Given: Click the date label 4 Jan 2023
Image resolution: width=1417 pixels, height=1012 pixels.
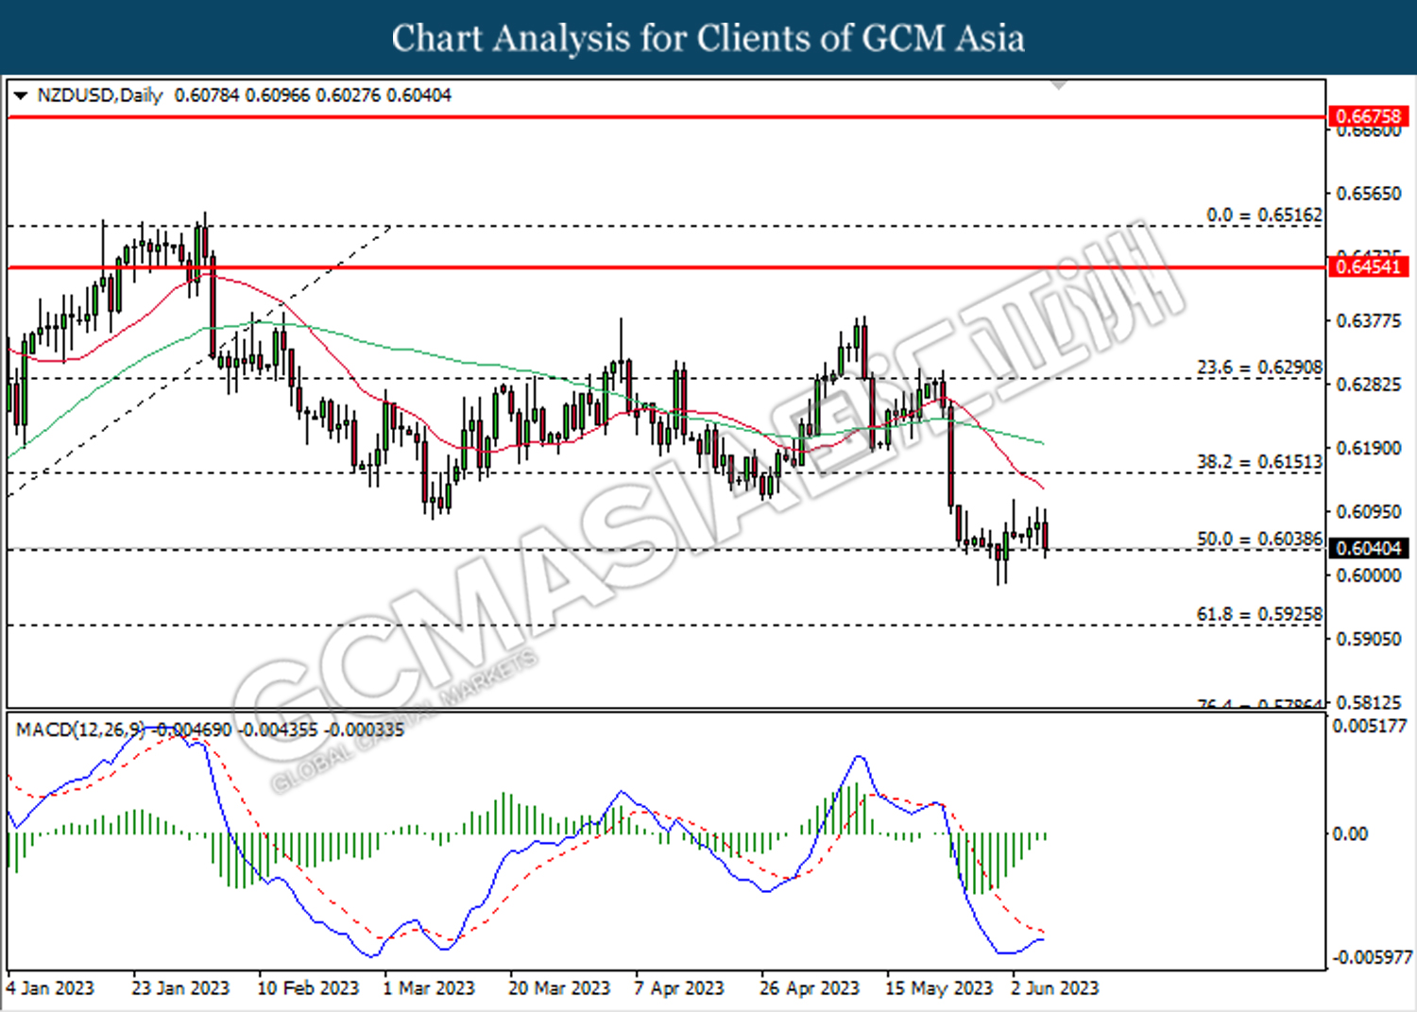Looking at the screenshot, I should click(51, 988).
